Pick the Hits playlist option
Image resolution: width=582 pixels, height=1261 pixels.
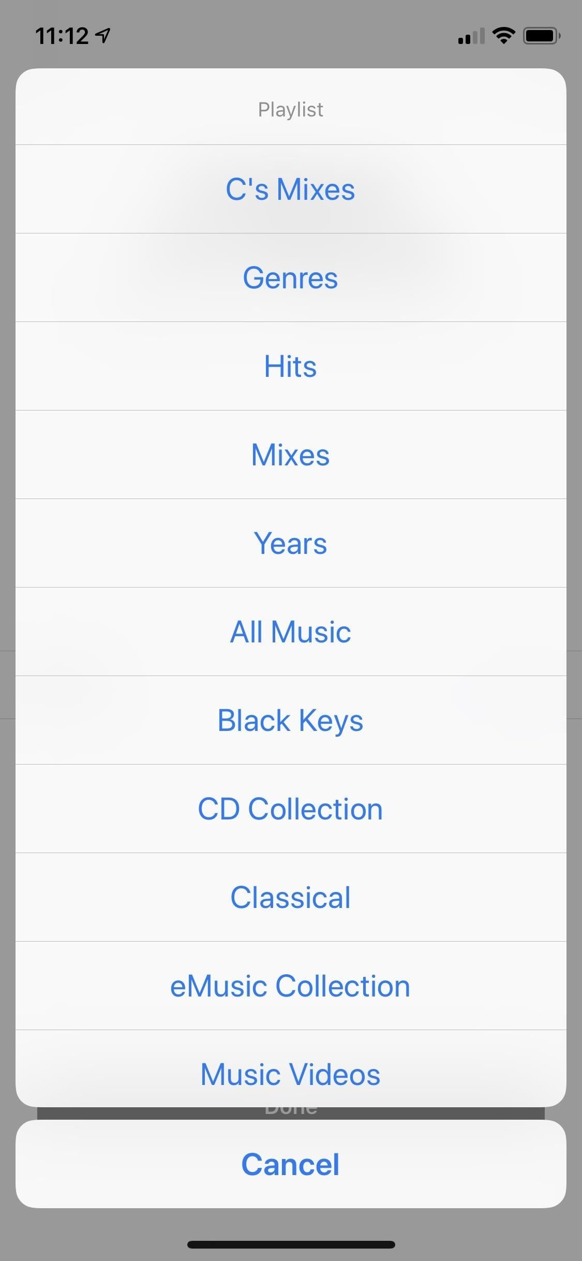[x=290, y=366]
